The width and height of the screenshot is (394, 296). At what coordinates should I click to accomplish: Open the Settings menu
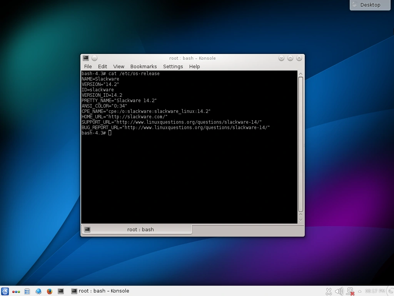click(x=173, y=66)
